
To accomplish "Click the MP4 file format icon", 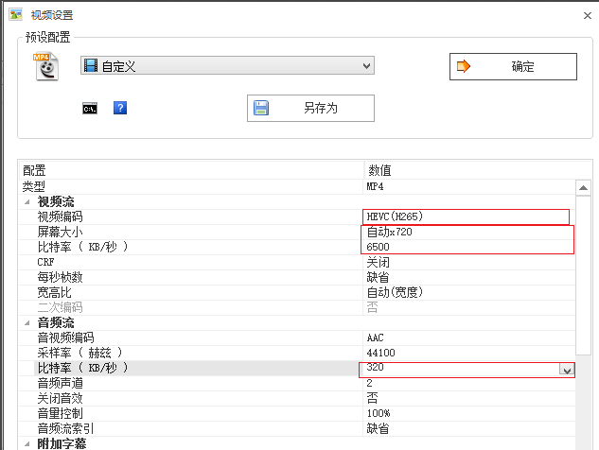I will tap(45, 66).
